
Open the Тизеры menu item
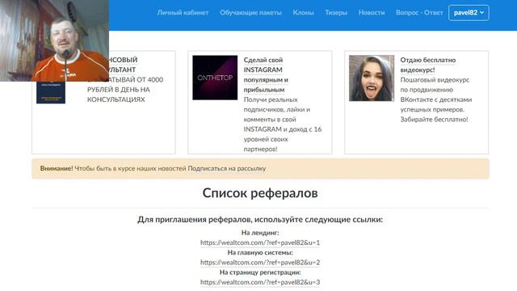click(x=336, y=13)
